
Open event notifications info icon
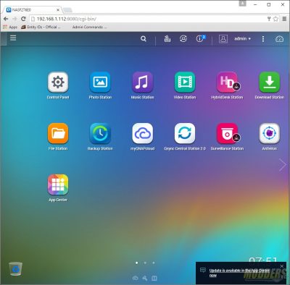click(x=200, y=38)
